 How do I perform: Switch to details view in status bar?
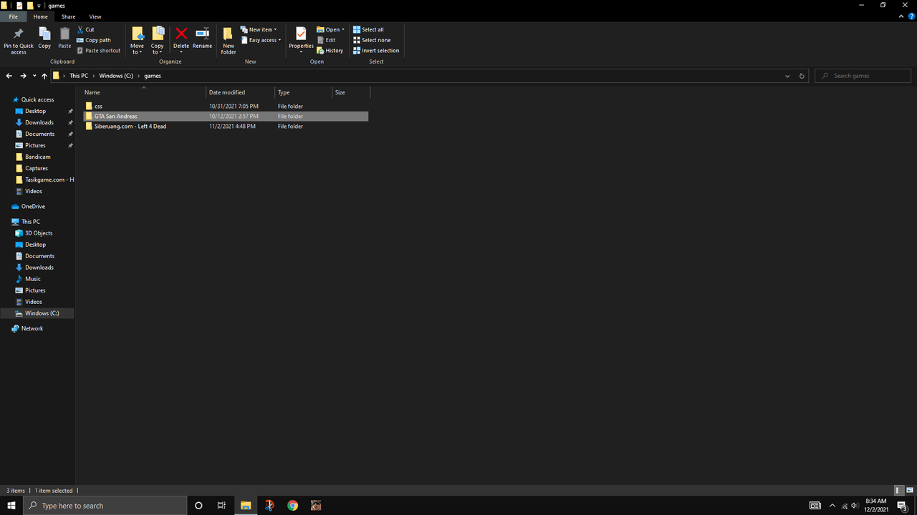[x=898, y=490]
